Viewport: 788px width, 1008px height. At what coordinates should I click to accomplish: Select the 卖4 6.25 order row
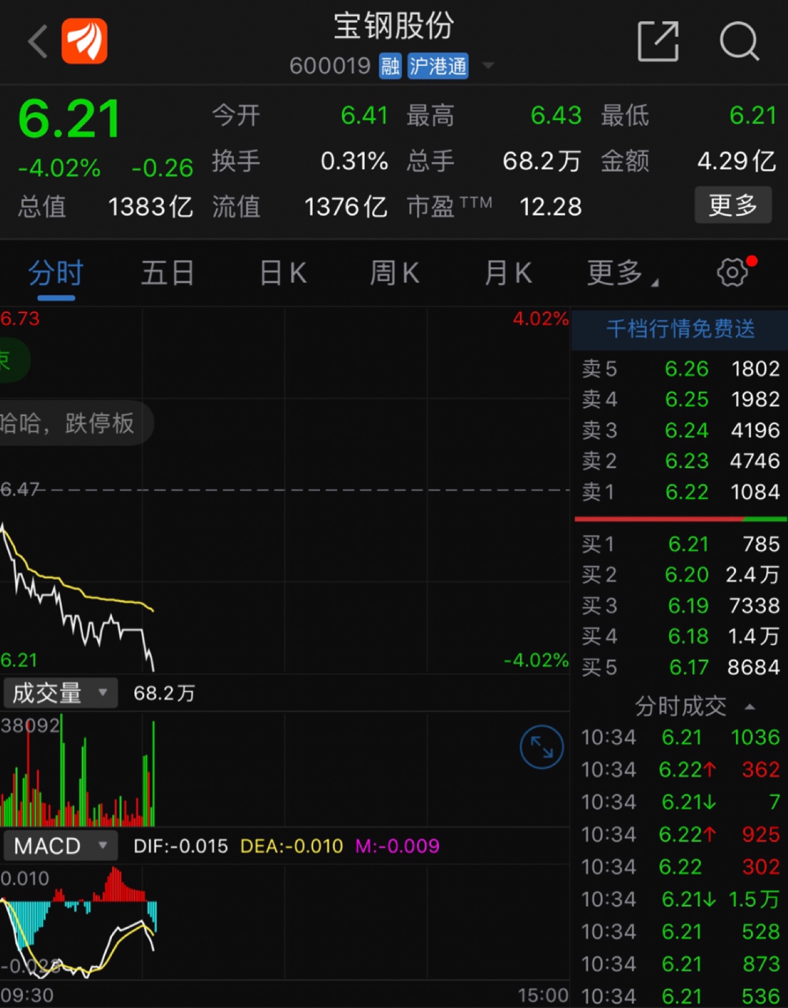tap(680, 399)
